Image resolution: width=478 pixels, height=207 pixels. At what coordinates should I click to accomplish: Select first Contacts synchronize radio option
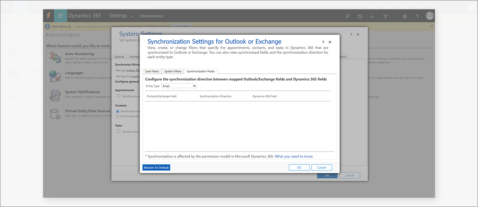click(118, 111)
